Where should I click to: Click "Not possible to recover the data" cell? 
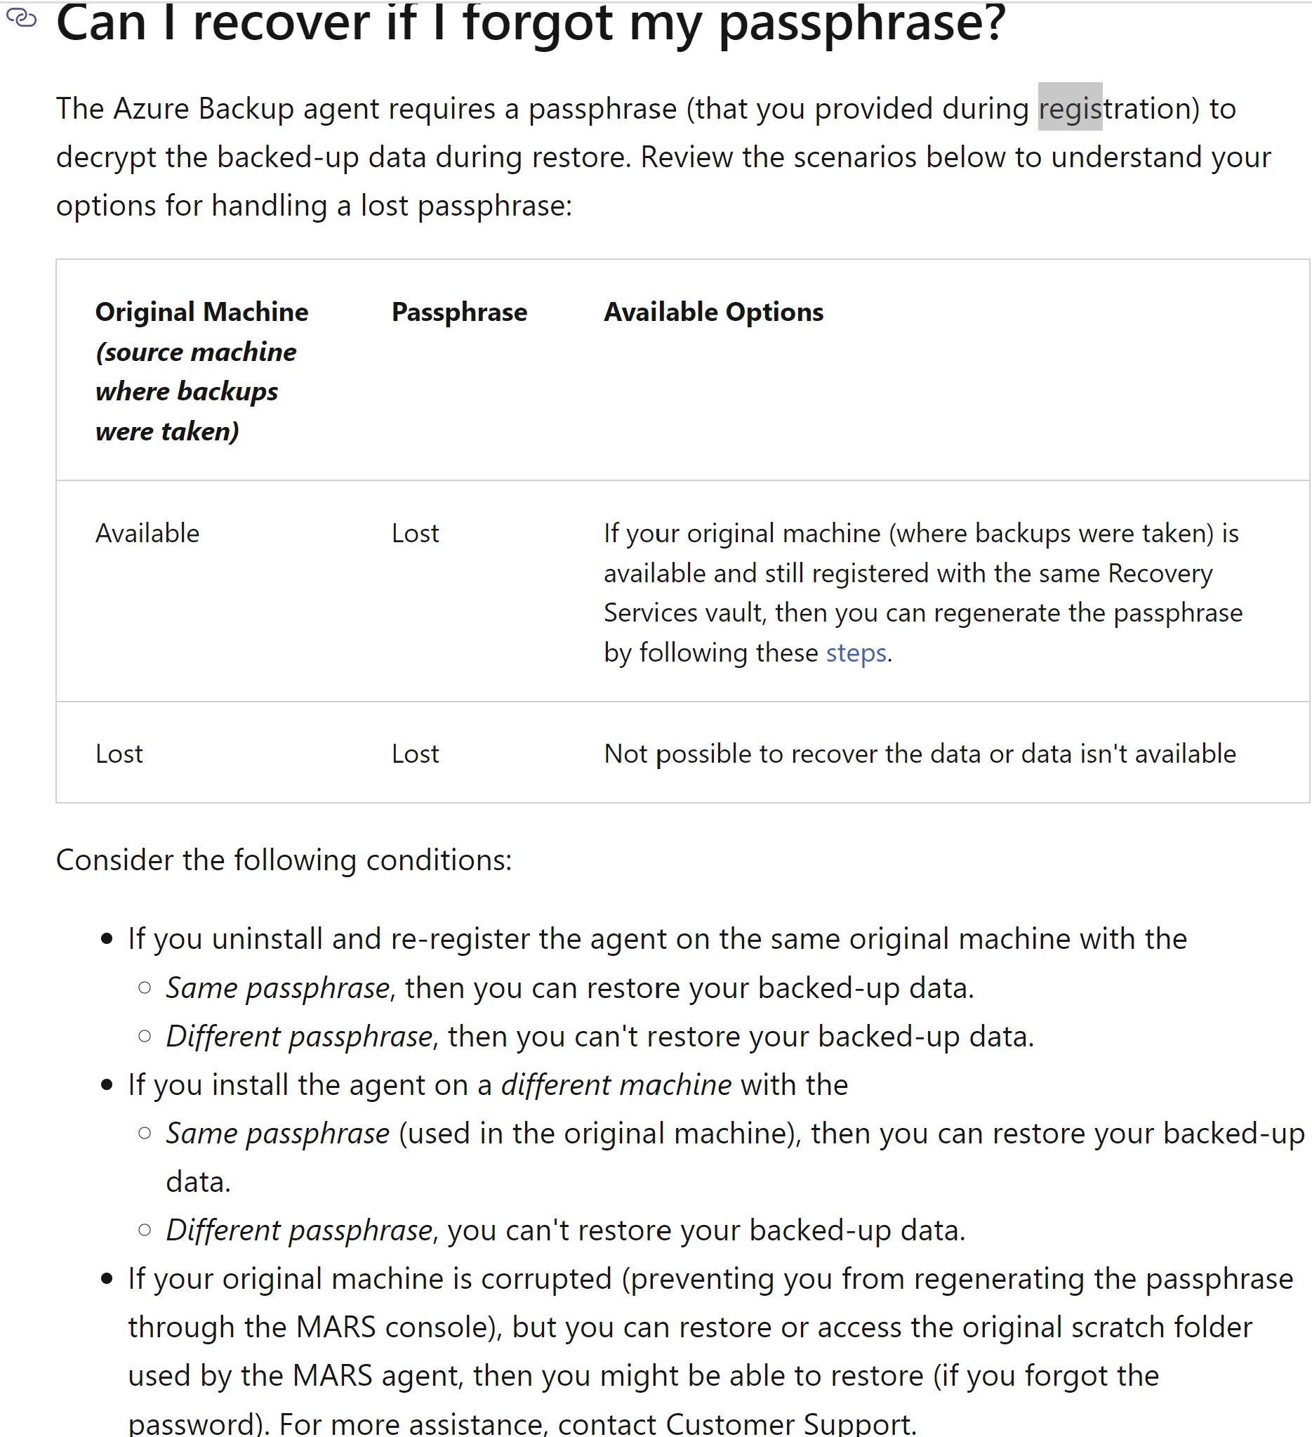pyautogui.click(x=919, y=754)
